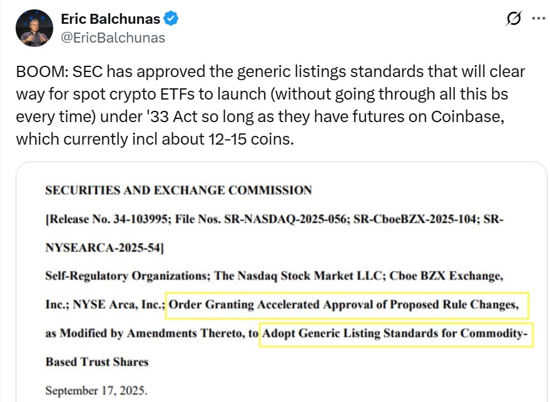Click the yellow-highlighted 'Order Granting Accelerated Approval' box

coord(347,305)
